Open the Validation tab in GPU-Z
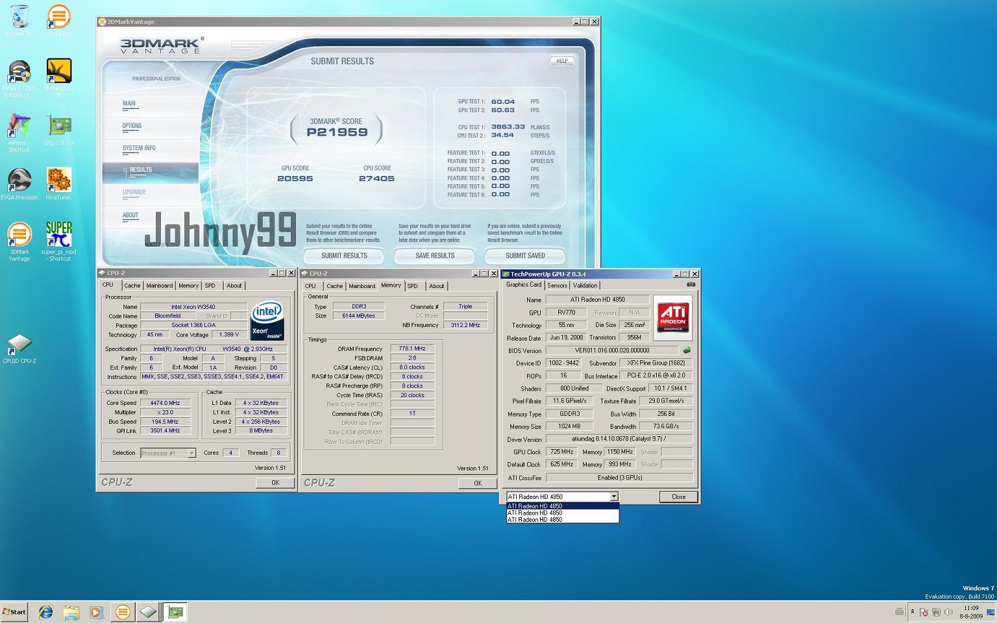997x623 pixels. [x=585, y=286]
